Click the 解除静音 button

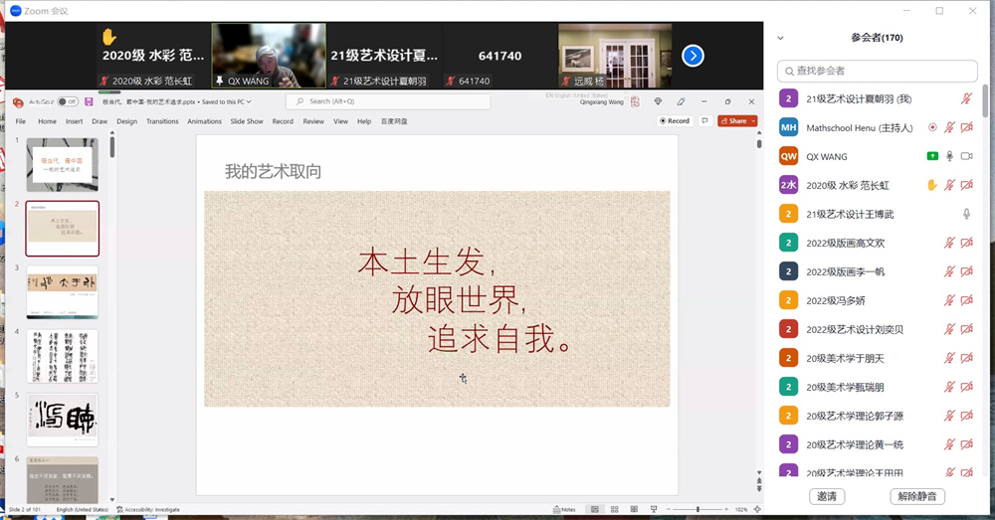[916, 496]
